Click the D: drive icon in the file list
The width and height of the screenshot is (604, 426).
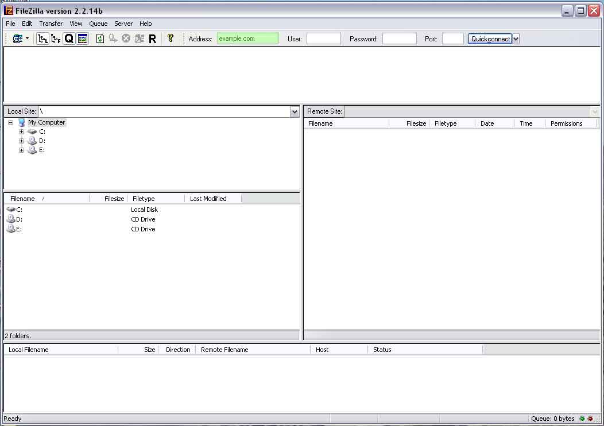[11, 219]
